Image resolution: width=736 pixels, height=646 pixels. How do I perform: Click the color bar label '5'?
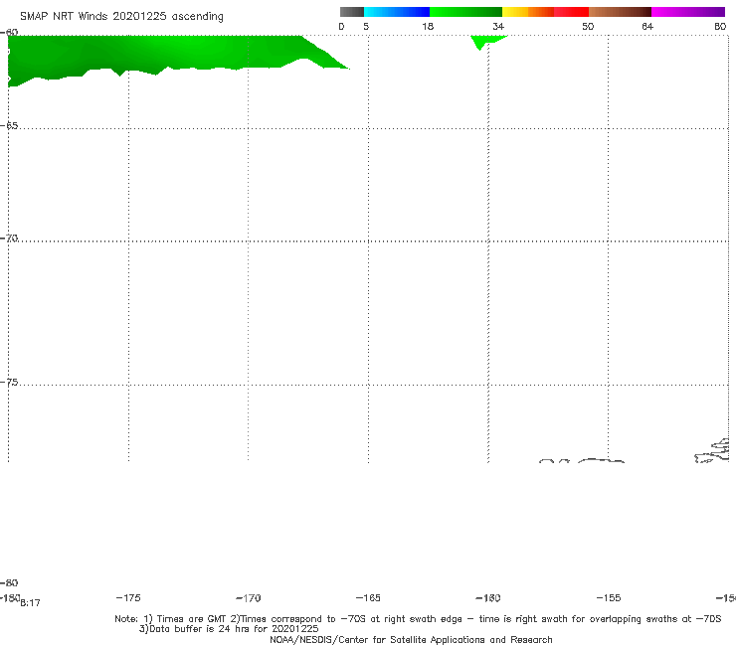click(366, 27)
